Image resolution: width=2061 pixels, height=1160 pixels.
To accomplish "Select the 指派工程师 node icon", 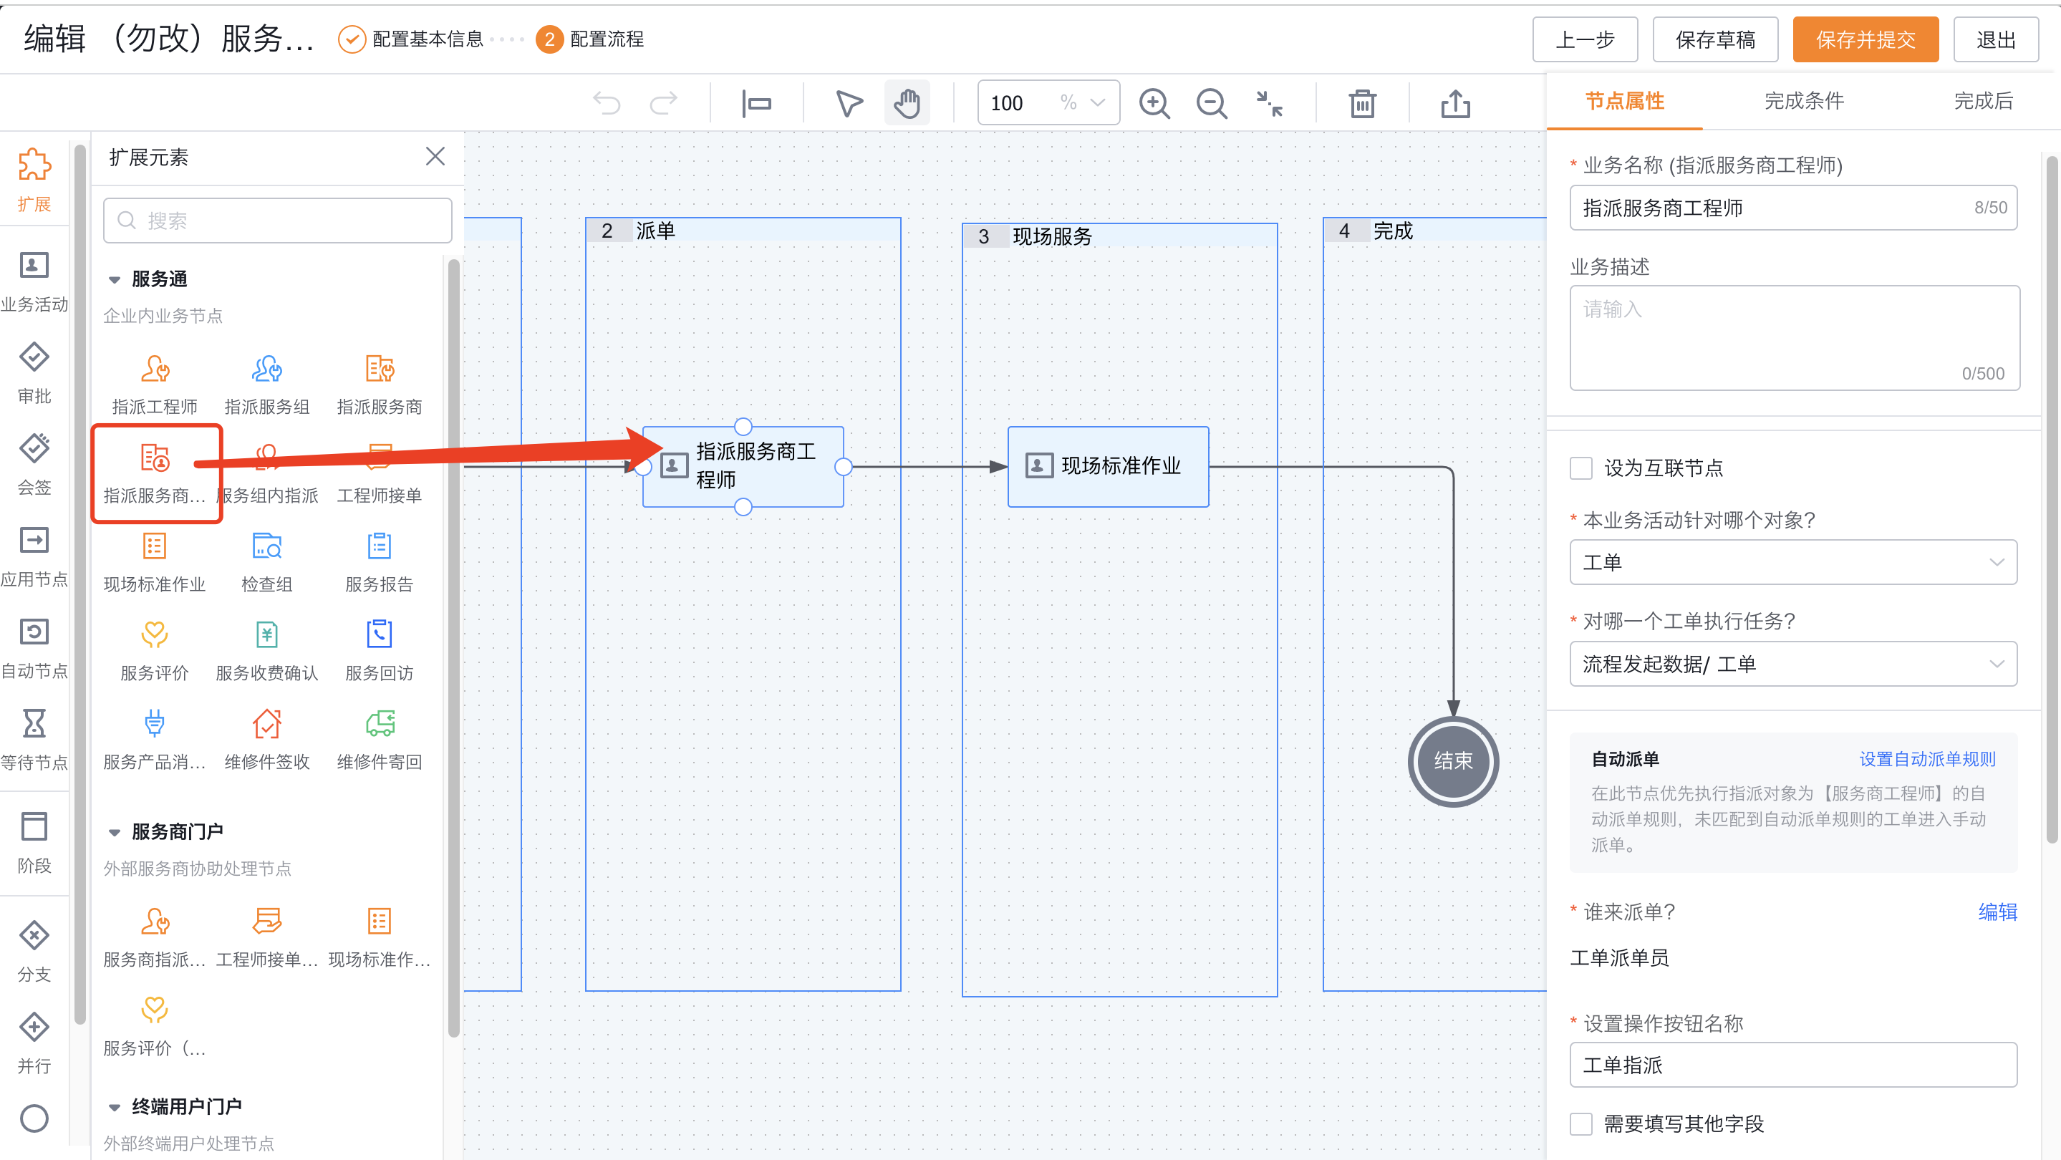I will point(155,369).
